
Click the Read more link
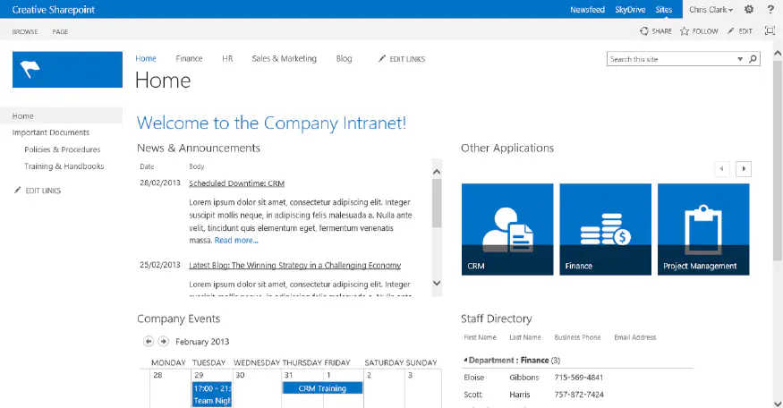[236, 240]
